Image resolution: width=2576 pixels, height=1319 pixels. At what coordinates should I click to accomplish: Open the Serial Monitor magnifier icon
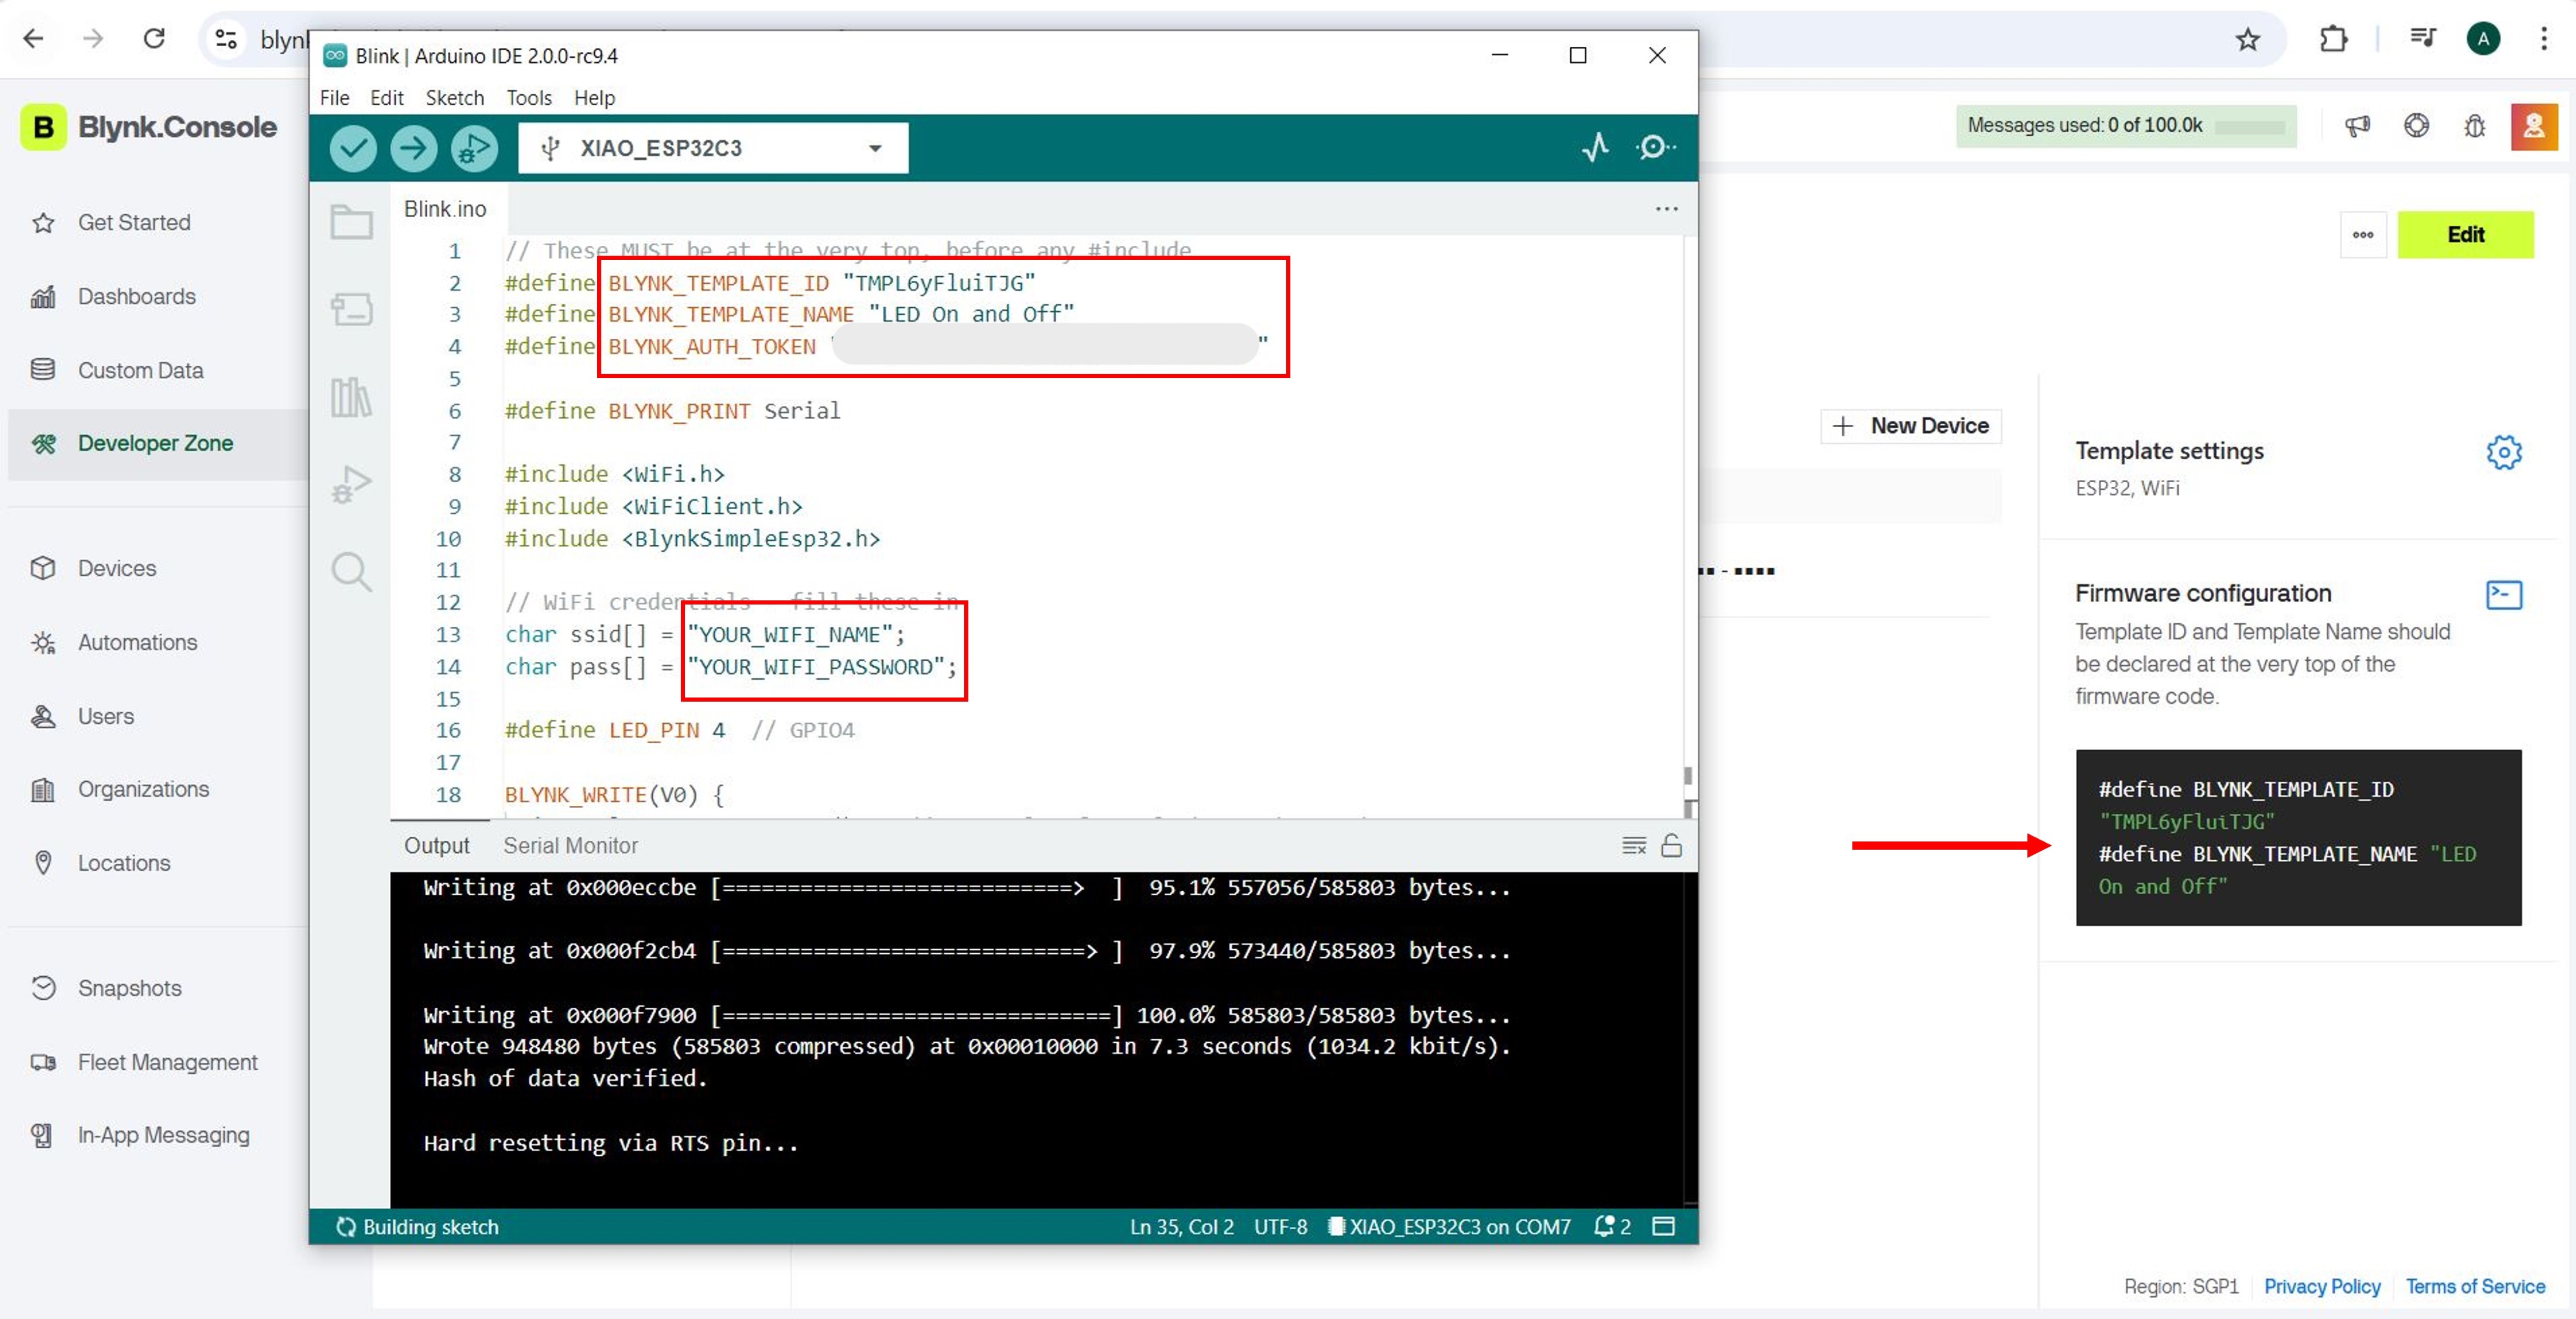point(1656,147)
